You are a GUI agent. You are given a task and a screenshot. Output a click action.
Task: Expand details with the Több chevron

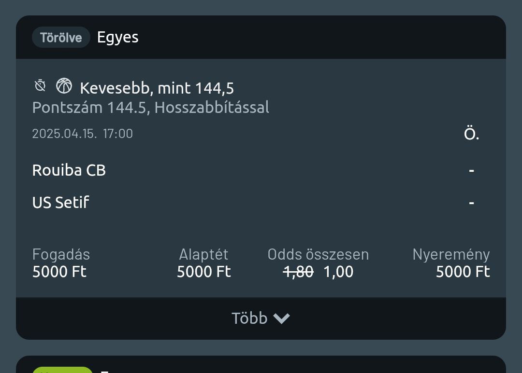(281, 318)
